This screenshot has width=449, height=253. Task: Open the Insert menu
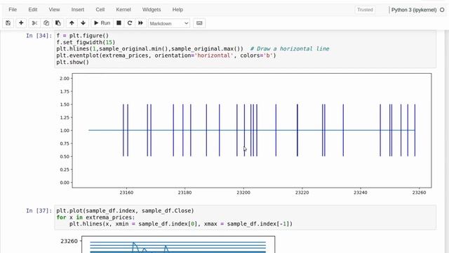tap(78, 9)
